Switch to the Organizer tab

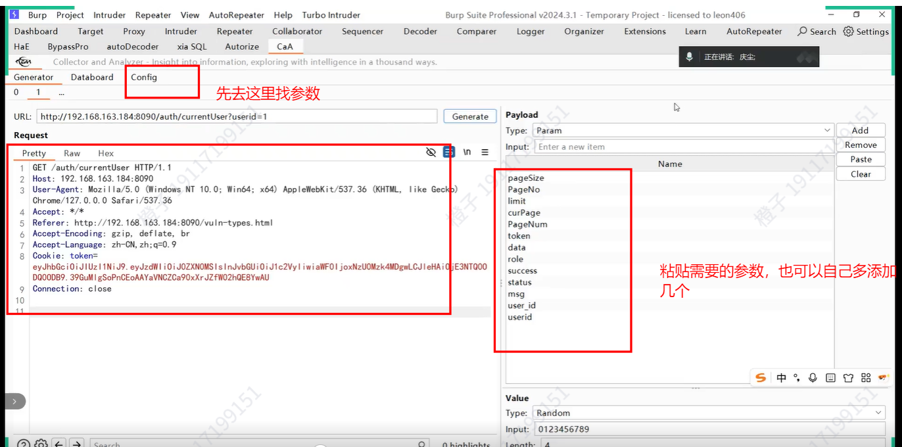(584, 31)
